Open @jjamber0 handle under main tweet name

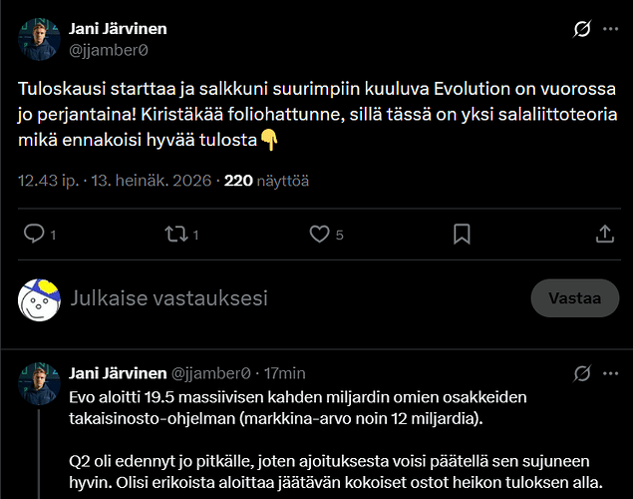(x=109, y=51)
